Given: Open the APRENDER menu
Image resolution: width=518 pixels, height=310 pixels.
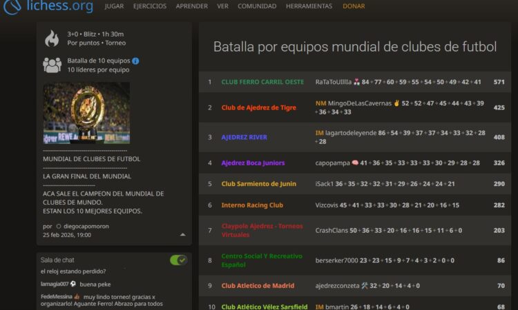Looking at the screenshot, I should 191,6.
